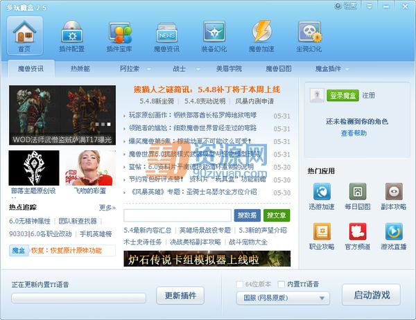Click 更多» next to 热点追踪
416x320 pixels.
(x=107, y=207)
